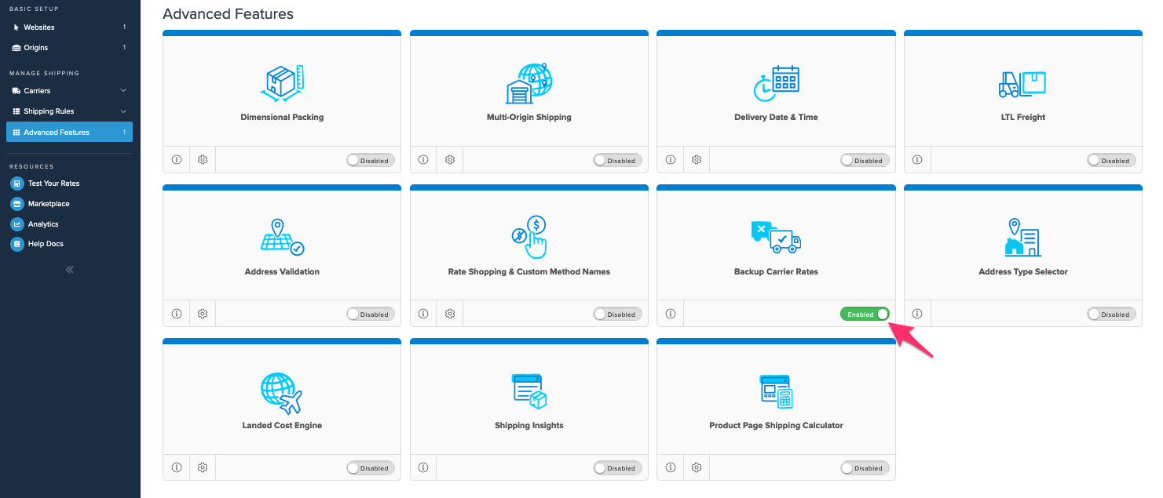Select Origins from Basic Setup
The width and height of the screenshot is (1163, 498).
(x=35, y=48)
